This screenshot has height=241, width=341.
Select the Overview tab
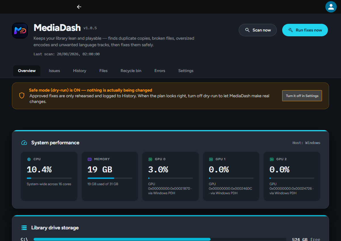(x=27, y=71)
